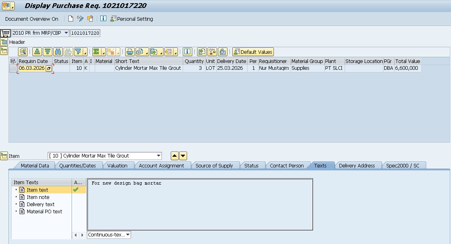This screenshot has width=451, height=244.
Task: Open the Continuous-text format dropdown
Action: click(x=128, y=235)
